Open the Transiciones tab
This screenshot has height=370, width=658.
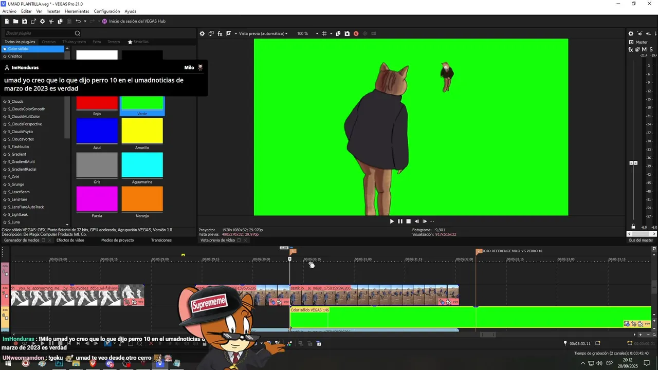161,240
